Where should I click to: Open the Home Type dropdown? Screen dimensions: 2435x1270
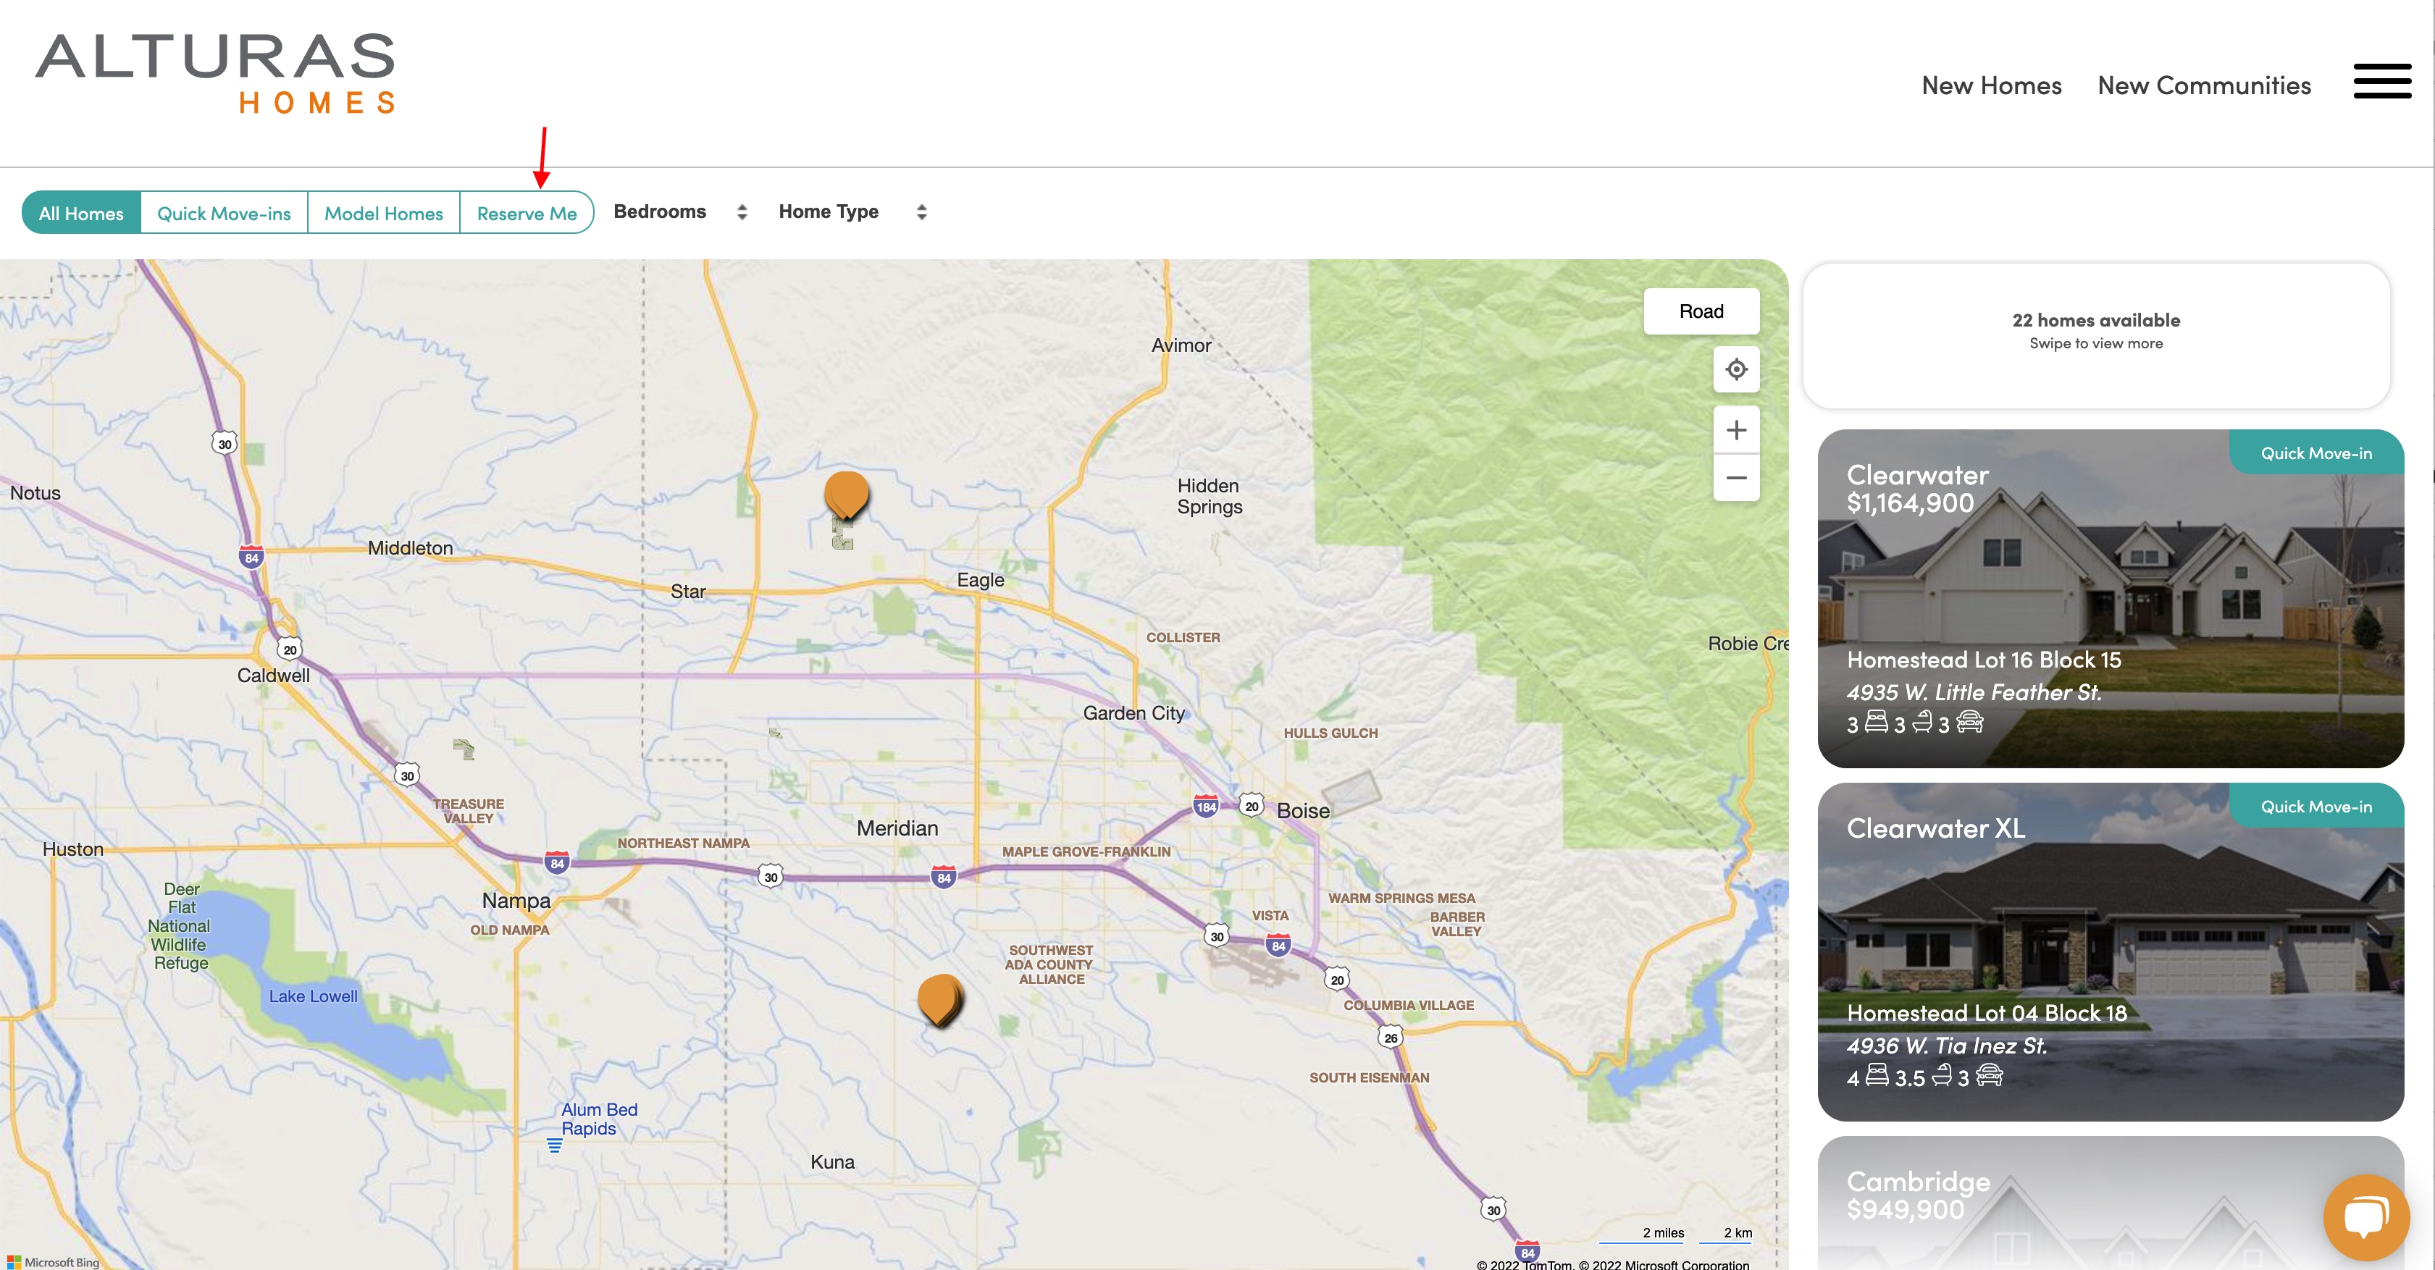(x=852, y=211)
